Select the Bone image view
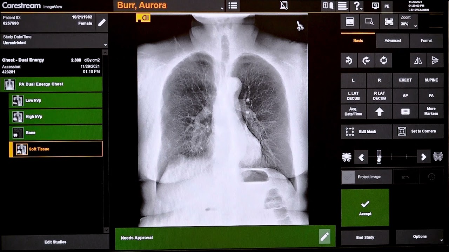 [56, 133]
